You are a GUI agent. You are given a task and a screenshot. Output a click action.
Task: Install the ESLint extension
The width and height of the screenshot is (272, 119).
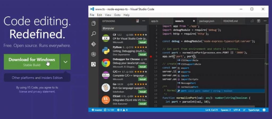click(x=143, y=104)
